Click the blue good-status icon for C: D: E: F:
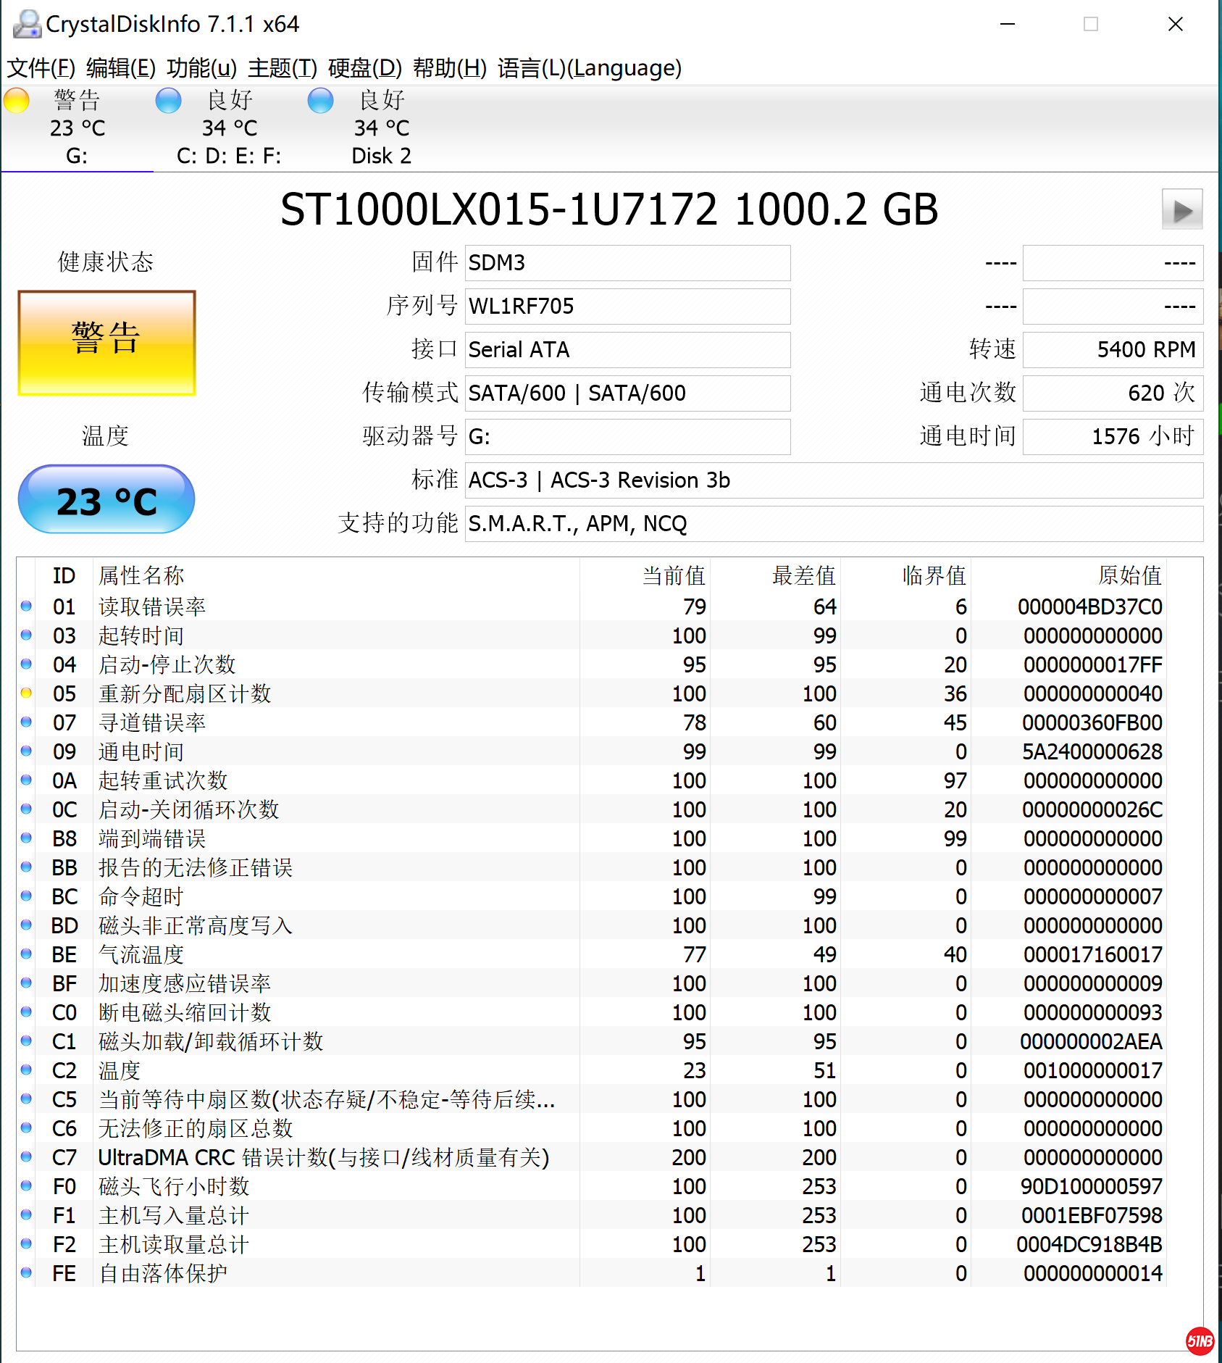Image resolution: width=1222 pixels, height=1363 pixels. 168,101
